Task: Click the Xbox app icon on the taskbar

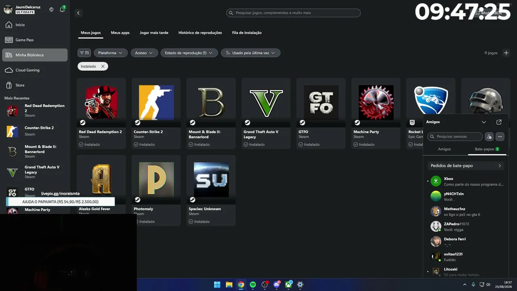Action: (288, 285)
